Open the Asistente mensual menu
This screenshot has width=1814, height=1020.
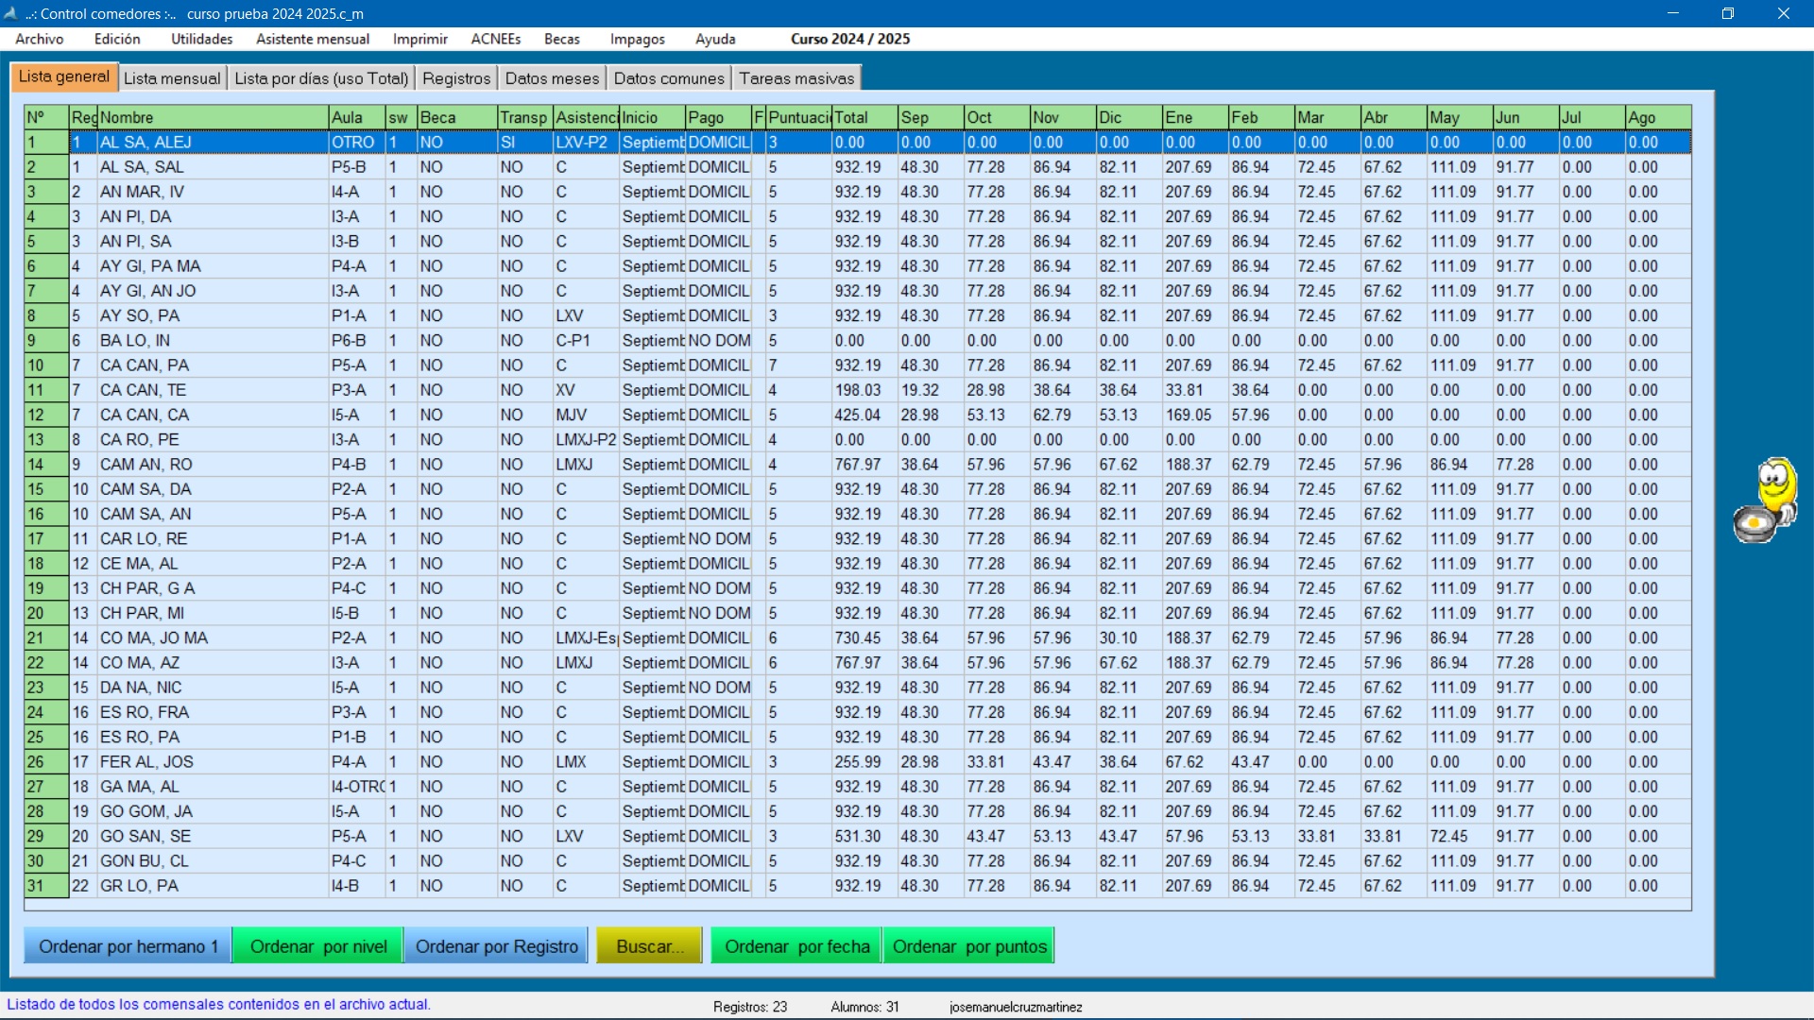point(312,39)
